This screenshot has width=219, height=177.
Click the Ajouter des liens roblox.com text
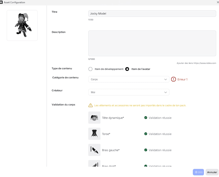pos(196,63)
